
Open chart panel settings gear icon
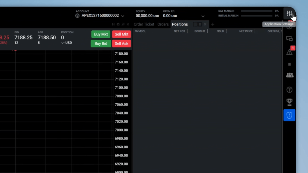pos(118,24)
